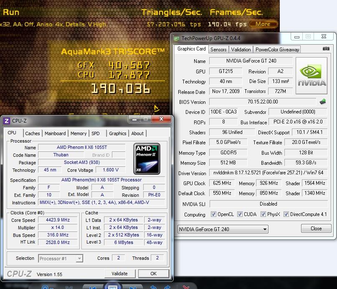The image size is (337, 289).
Task: Open the Processor #1 selection dropdown
Action: pyautogui.click(x=61, y=258)
